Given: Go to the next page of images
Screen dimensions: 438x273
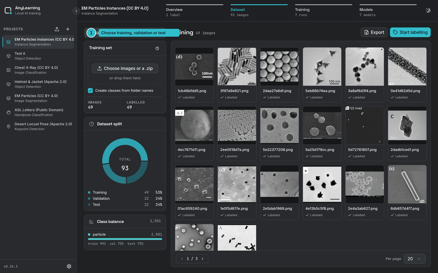Looking at the screenshot, I should (x=203, y=259).
